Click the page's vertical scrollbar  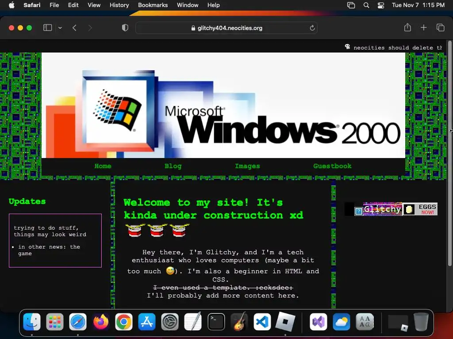pos(449,154)
